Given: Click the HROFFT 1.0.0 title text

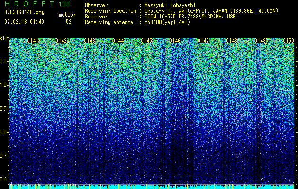Looking at the screenshot, I should pos(37,4).
